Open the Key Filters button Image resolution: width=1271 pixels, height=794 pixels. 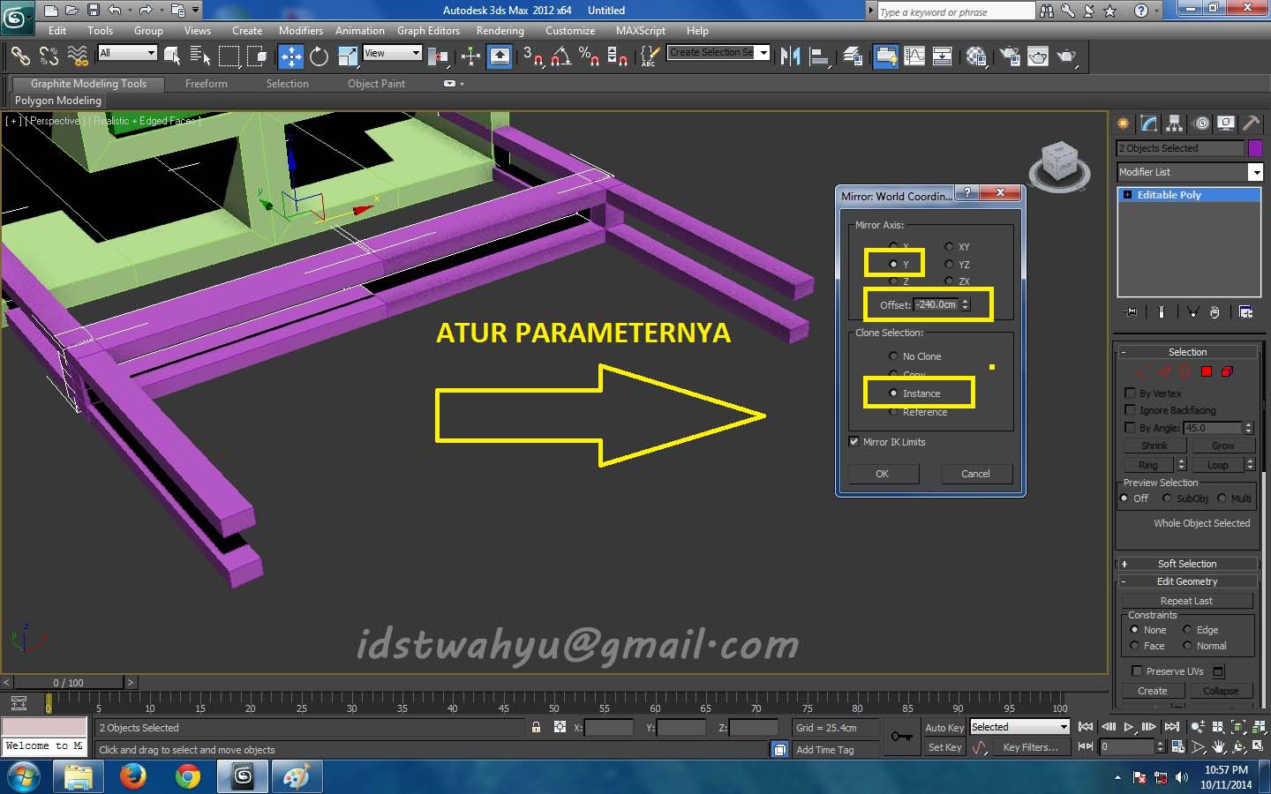point(1030,747)
